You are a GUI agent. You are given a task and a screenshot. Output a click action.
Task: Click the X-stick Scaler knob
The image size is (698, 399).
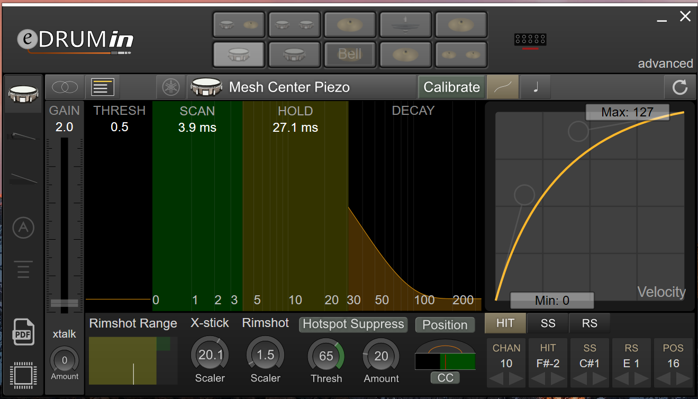click(210, 355)
